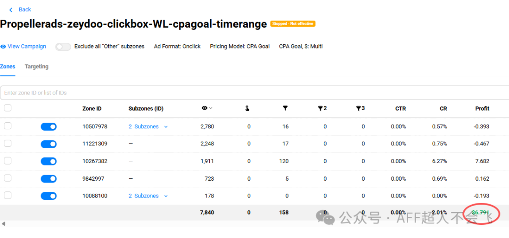This screenshot has width=509, height=238.
Task: Click the total impressions 7,840 cell
Action: [x=207, y=213]
